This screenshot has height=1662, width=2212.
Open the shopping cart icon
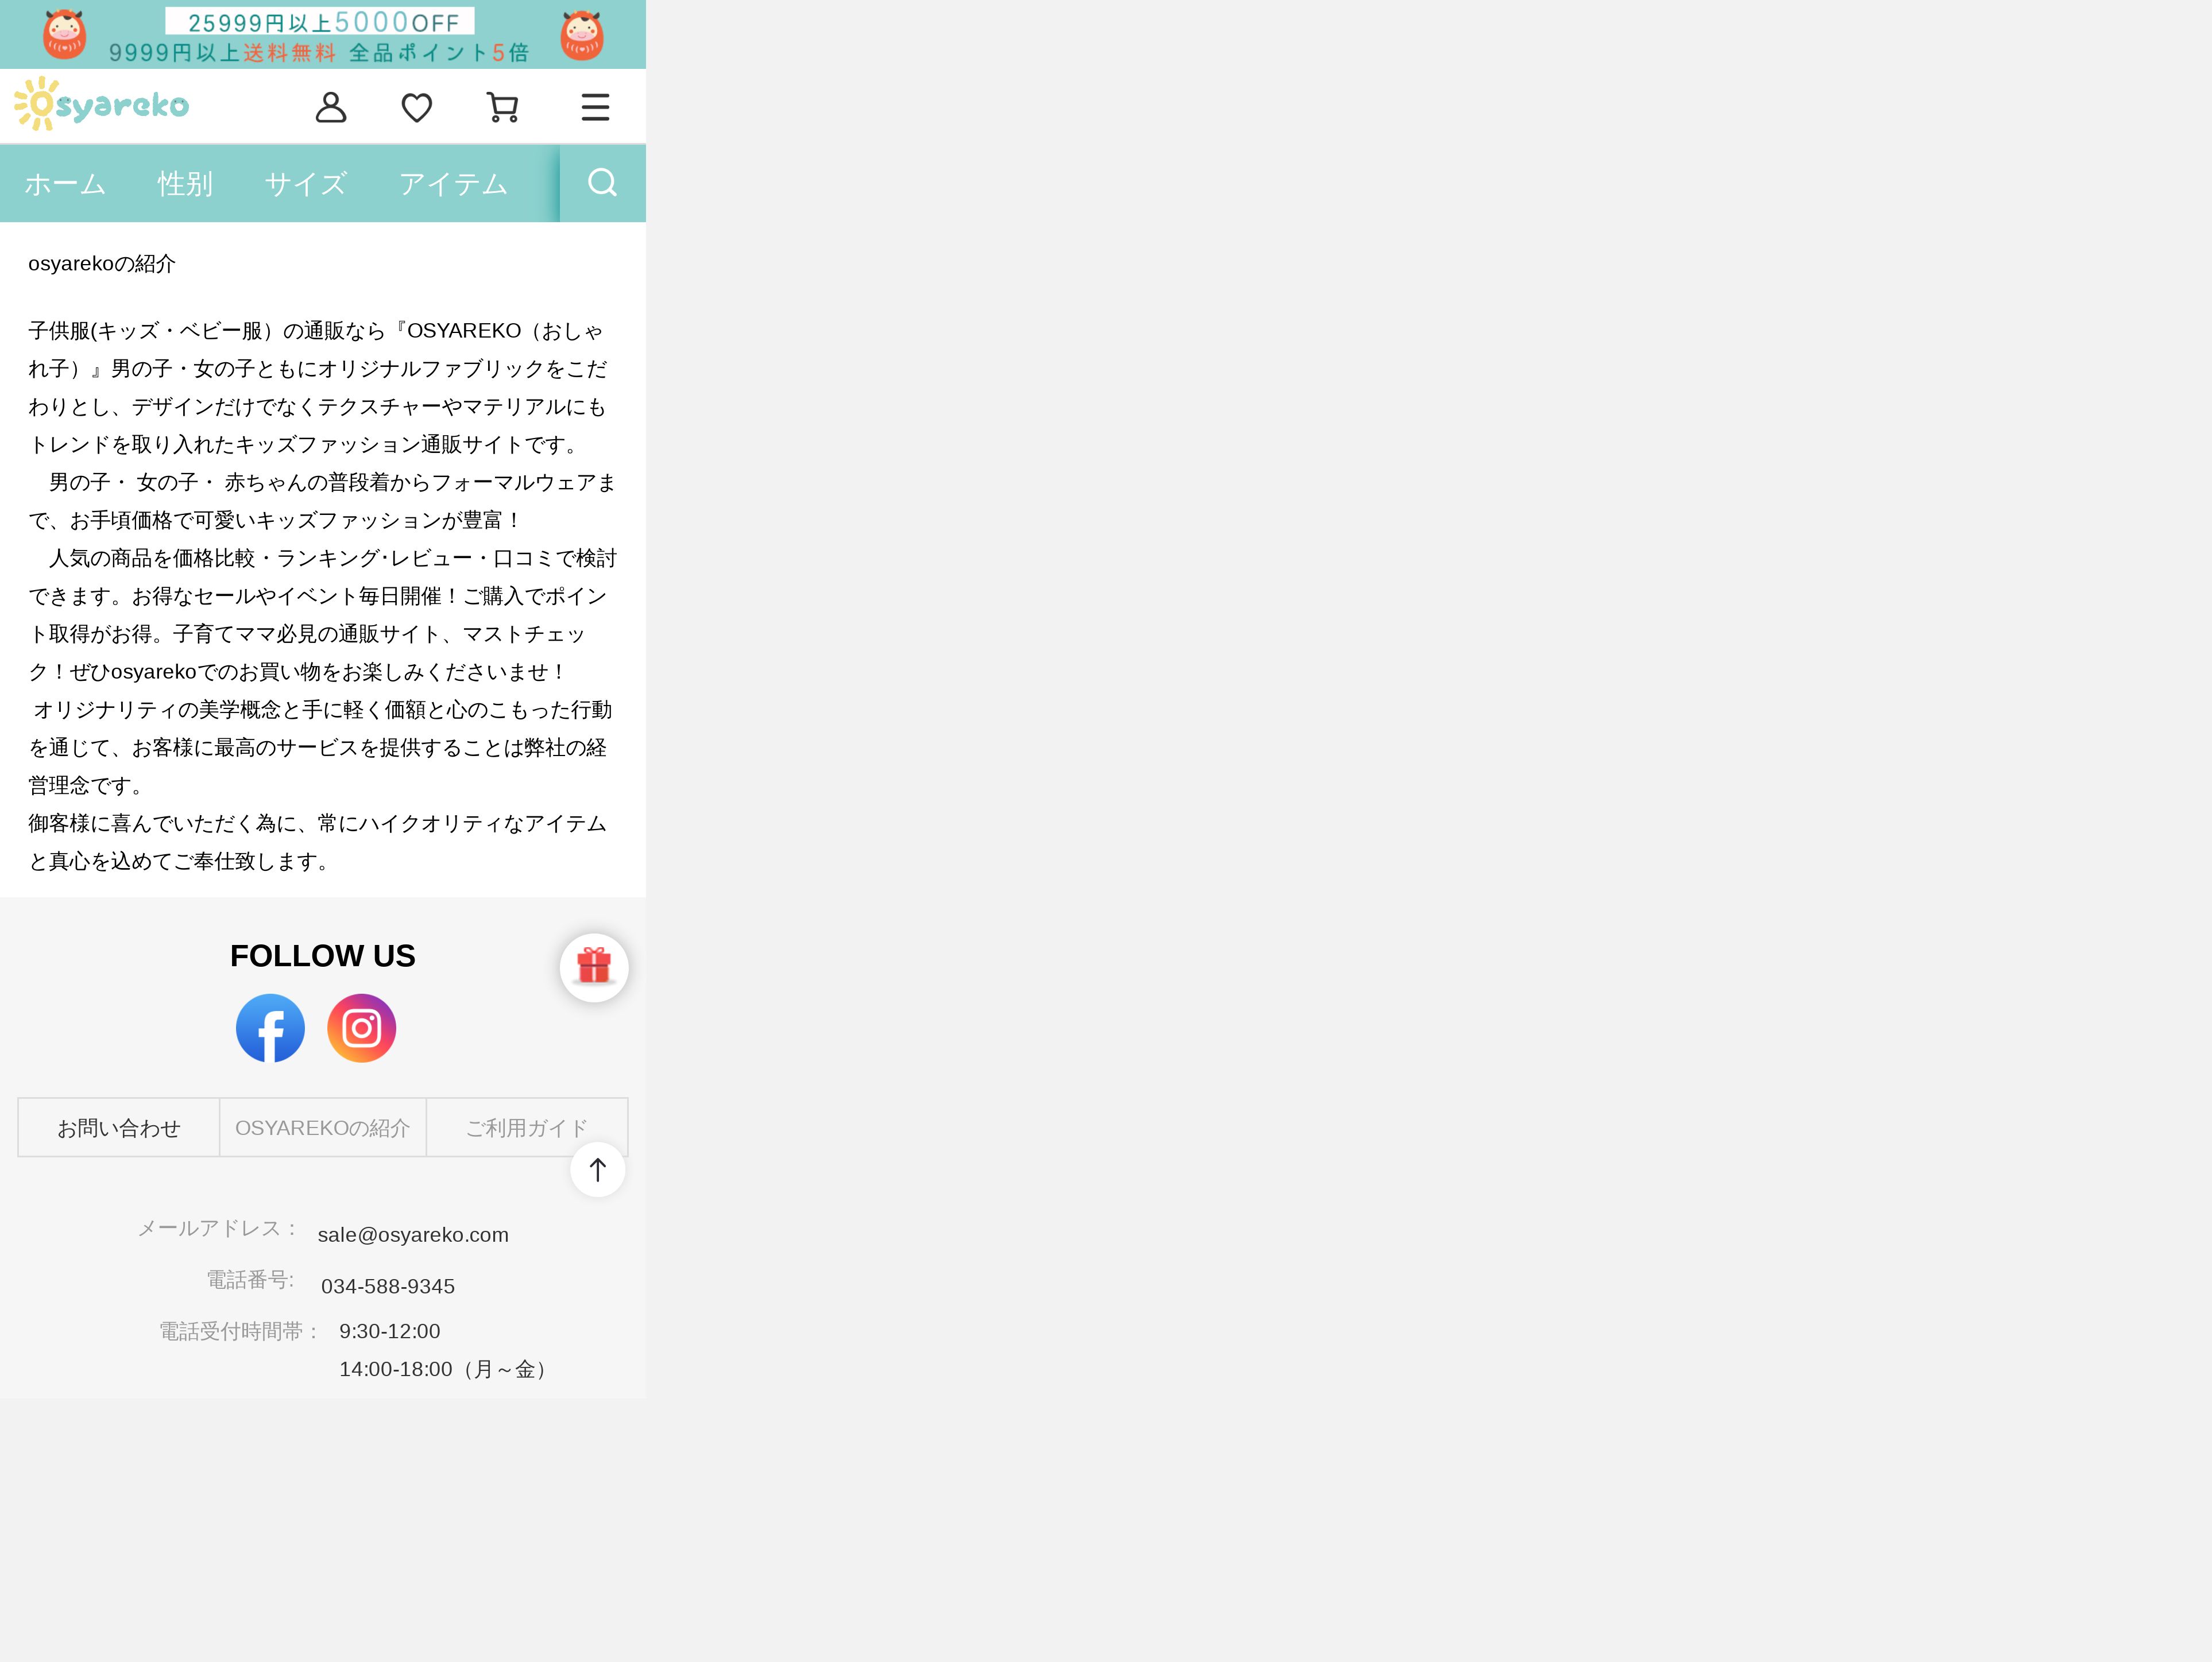click(x=502, y=107)
